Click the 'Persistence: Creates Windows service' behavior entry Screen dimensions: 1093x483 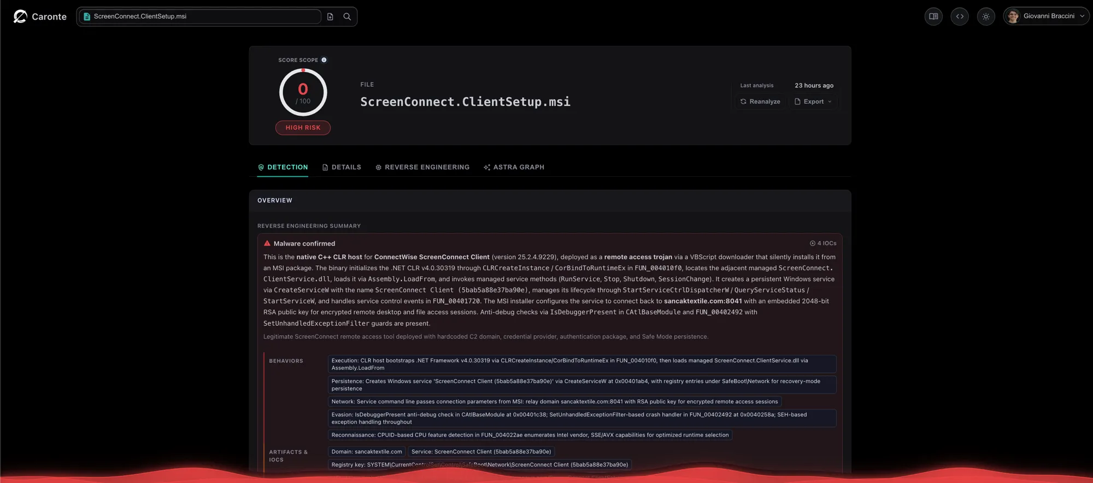pyautogui.click(x=582, y=385)
